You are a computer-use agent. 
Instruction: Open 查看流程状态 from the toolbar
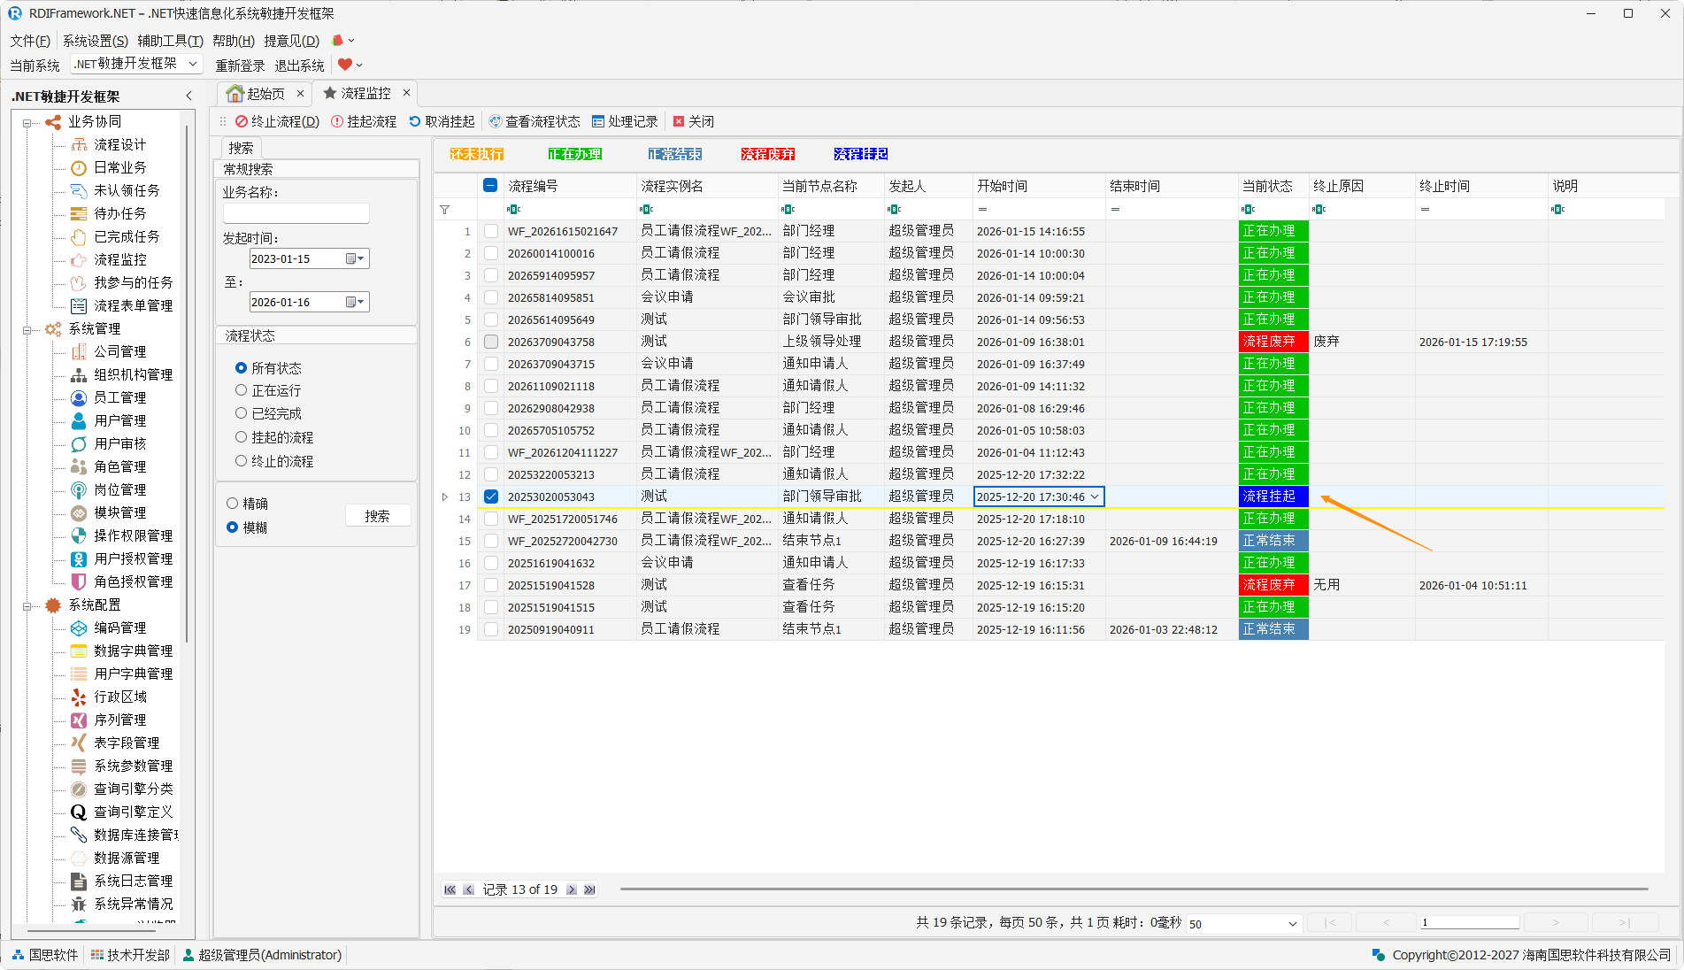[x=534, y=121]
